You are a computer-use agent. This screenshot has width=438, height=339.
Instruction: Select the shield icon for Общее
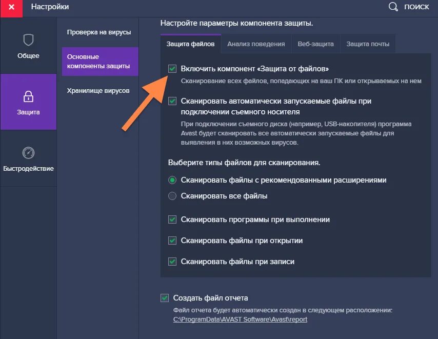[x=28, y=40]
